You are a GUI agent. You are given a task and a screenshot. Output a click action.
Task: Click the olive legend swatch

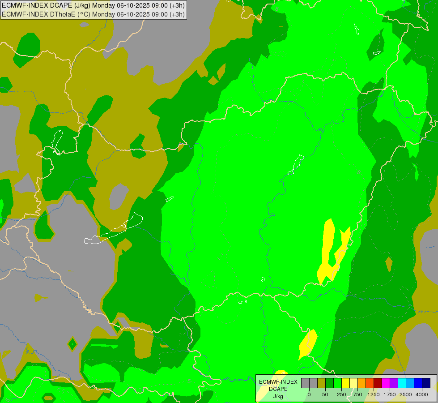(x=322, y=383)
